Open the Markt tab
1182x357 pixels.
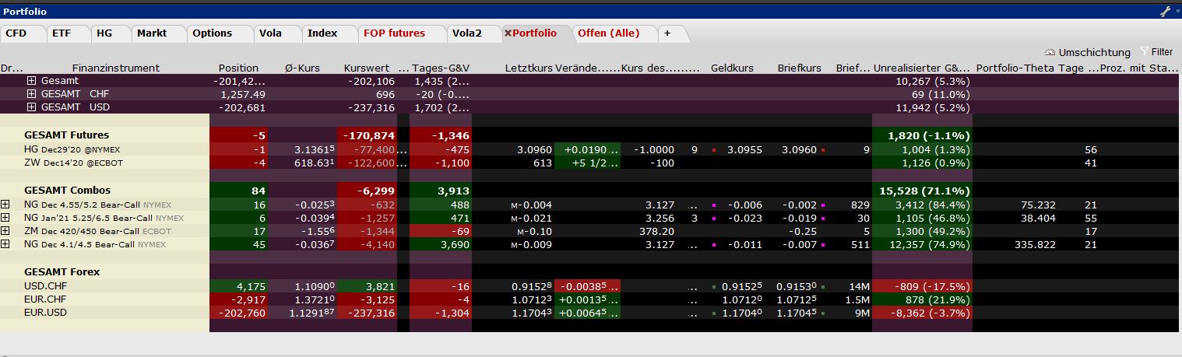[x=152, y=33]
